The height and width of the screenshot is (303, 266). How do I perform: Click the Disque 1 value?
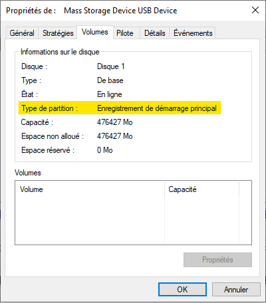pos(110,66)
